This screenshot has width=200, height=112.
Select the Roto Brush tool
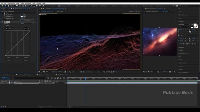40,6
